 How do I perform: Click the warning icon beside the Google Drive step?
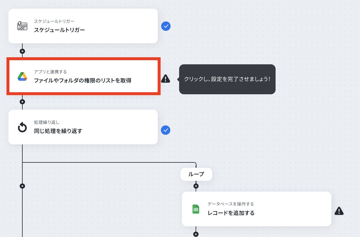tap(166, 78)
